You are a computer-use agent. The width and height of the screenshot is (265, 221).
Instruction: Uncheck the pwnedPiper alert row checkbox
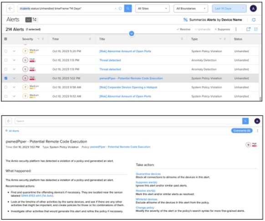pos(6,78)
